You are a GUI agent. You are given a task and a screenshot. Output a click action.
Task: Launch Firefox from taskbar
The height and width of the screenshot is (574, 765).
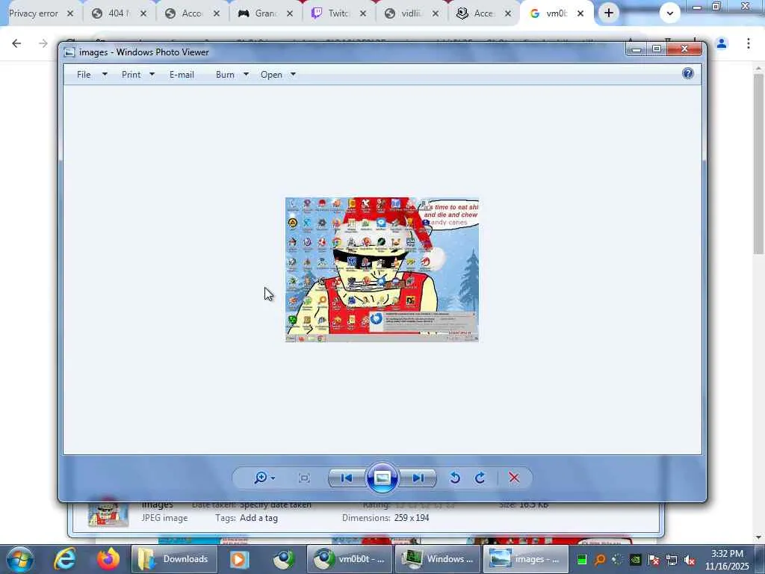pos(108,559)
